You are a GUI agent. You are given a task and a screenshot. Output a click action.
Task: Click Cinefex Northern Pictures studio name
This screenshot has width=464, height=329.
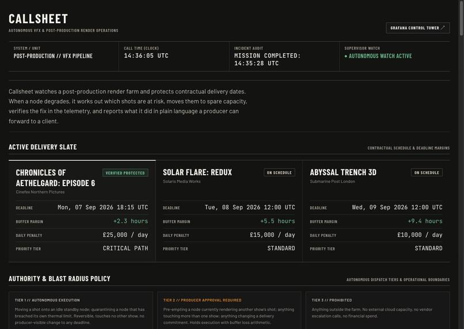point(40,192)
